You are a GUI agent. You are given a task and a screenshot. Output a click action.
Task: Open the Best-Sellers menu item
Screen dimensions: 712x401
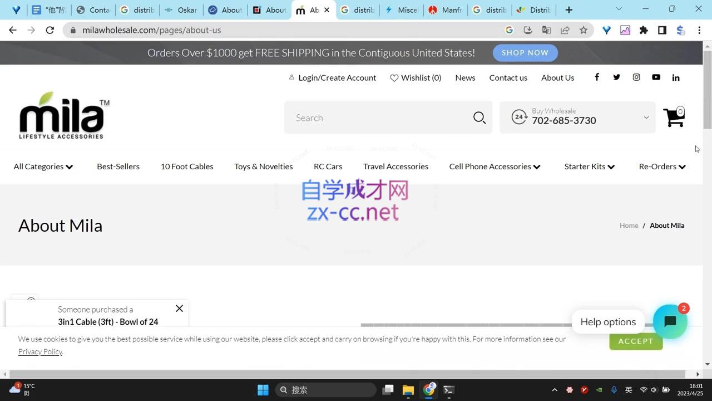click(x=118, y=167)
